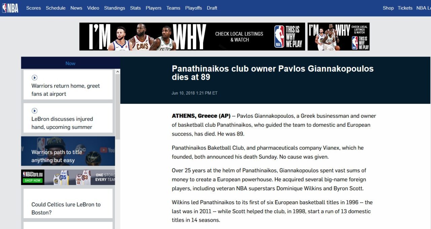Click the Shop link in the header

click(x=388, y=8)
